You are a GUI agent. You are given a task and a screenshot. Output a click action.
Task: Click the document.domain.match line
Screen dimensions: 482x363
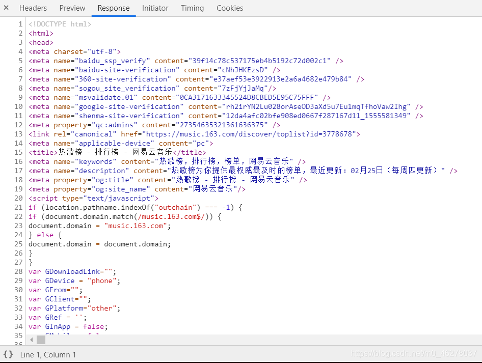[125, 217]
